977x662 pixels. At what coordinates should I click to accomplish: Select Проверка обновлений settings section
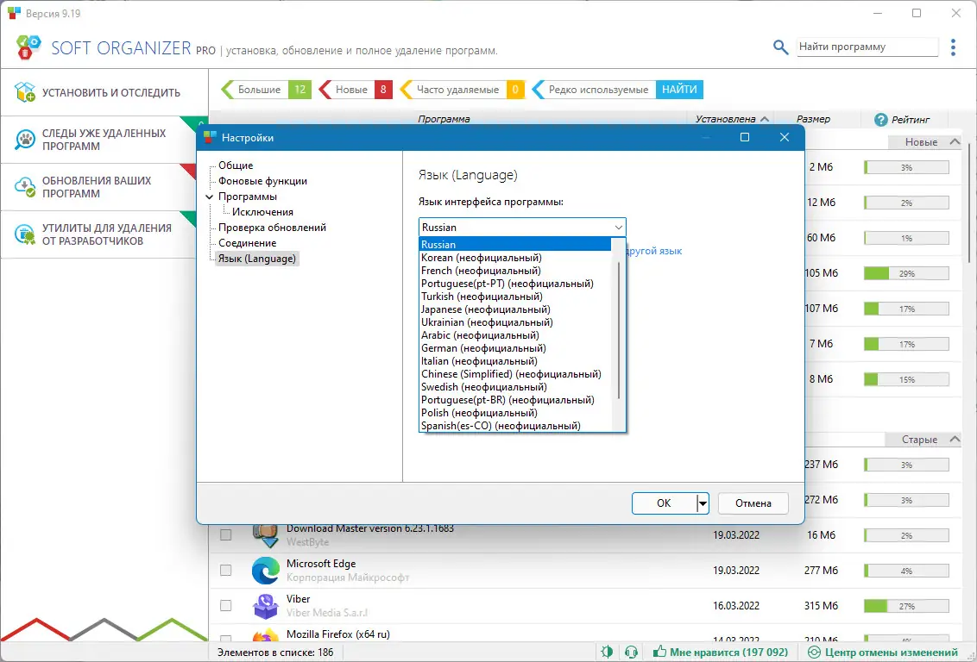(x=272, y=228)
